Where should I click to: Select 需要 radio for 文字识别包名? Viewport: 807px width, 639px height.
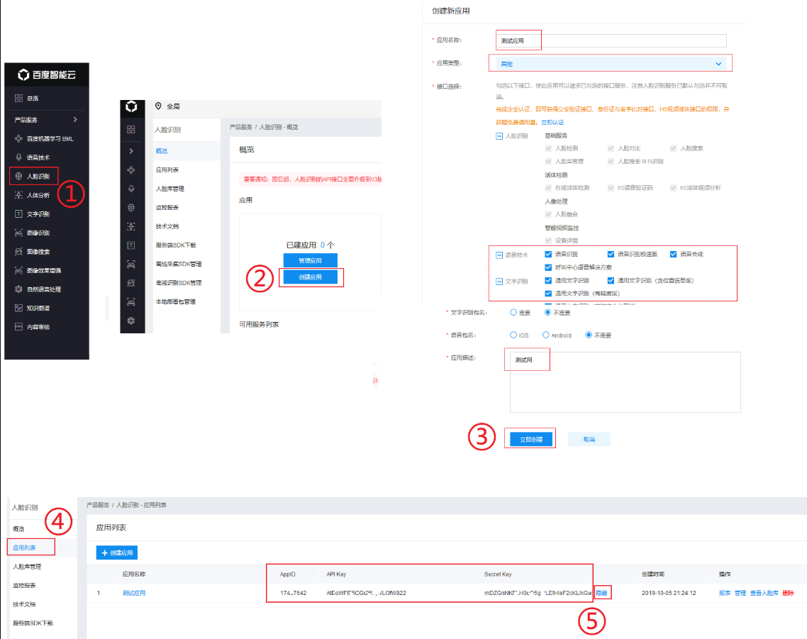click(x=513, y=312)
